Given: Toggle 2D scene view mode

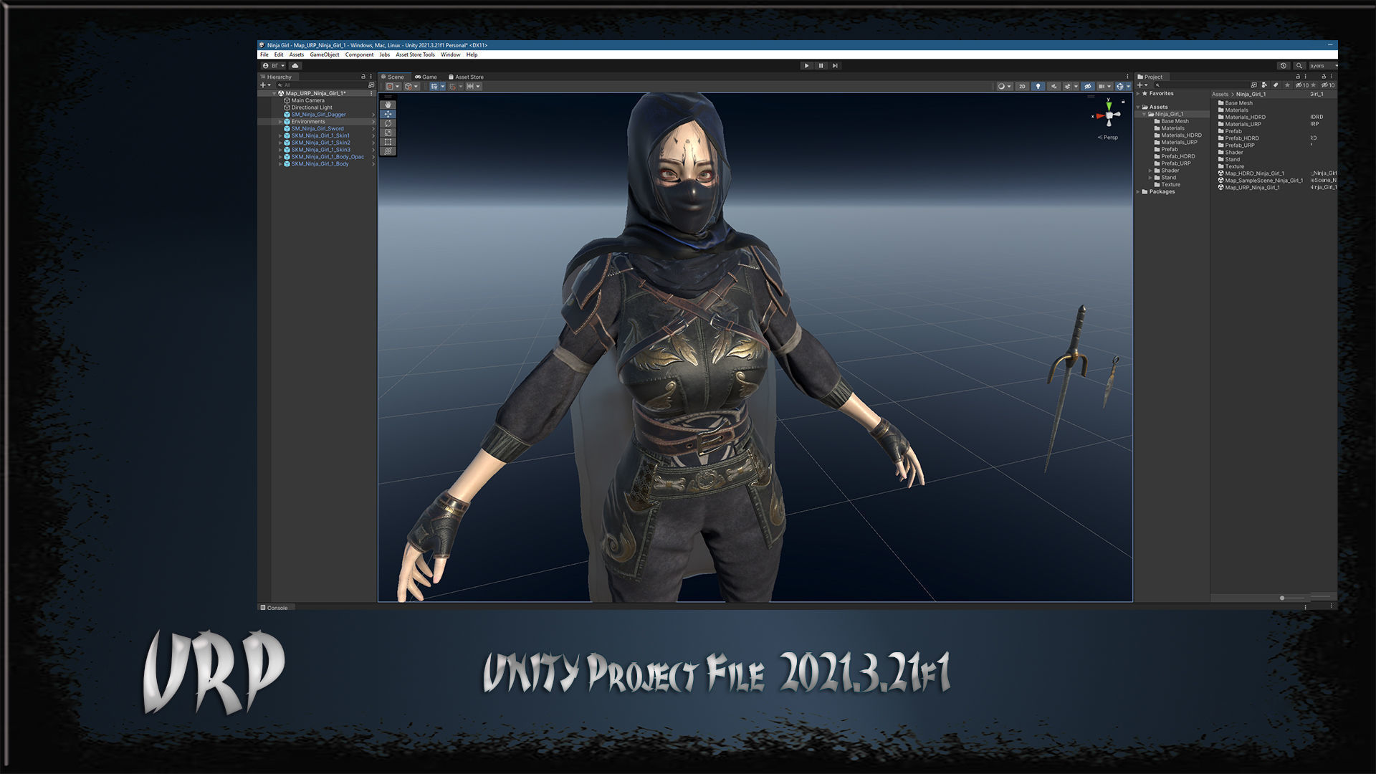Looking at the screenshot, I should pos(1022,86).
